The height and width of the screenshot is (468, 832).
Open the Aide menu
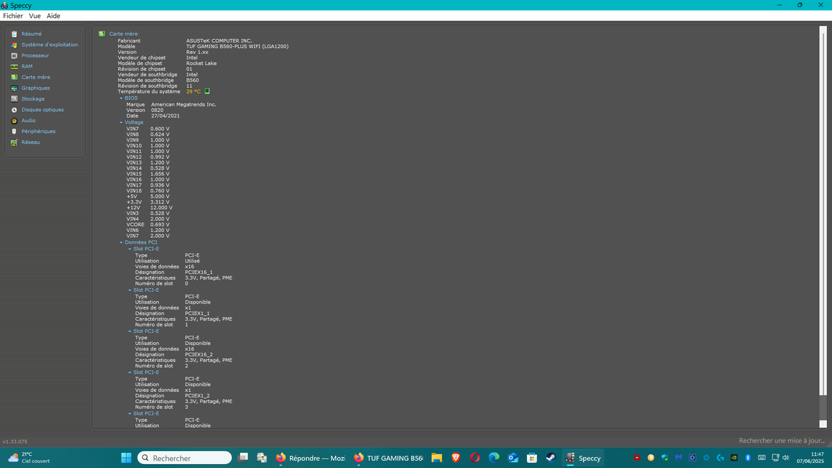pos(53,16)
